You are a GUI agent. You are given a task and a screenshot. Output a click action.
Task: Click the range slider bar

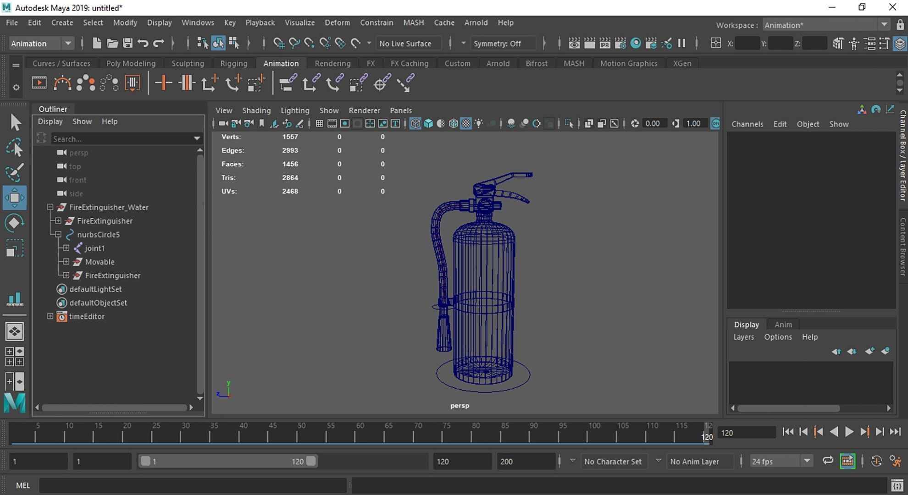pyautogui.click(x=228, y=461)
